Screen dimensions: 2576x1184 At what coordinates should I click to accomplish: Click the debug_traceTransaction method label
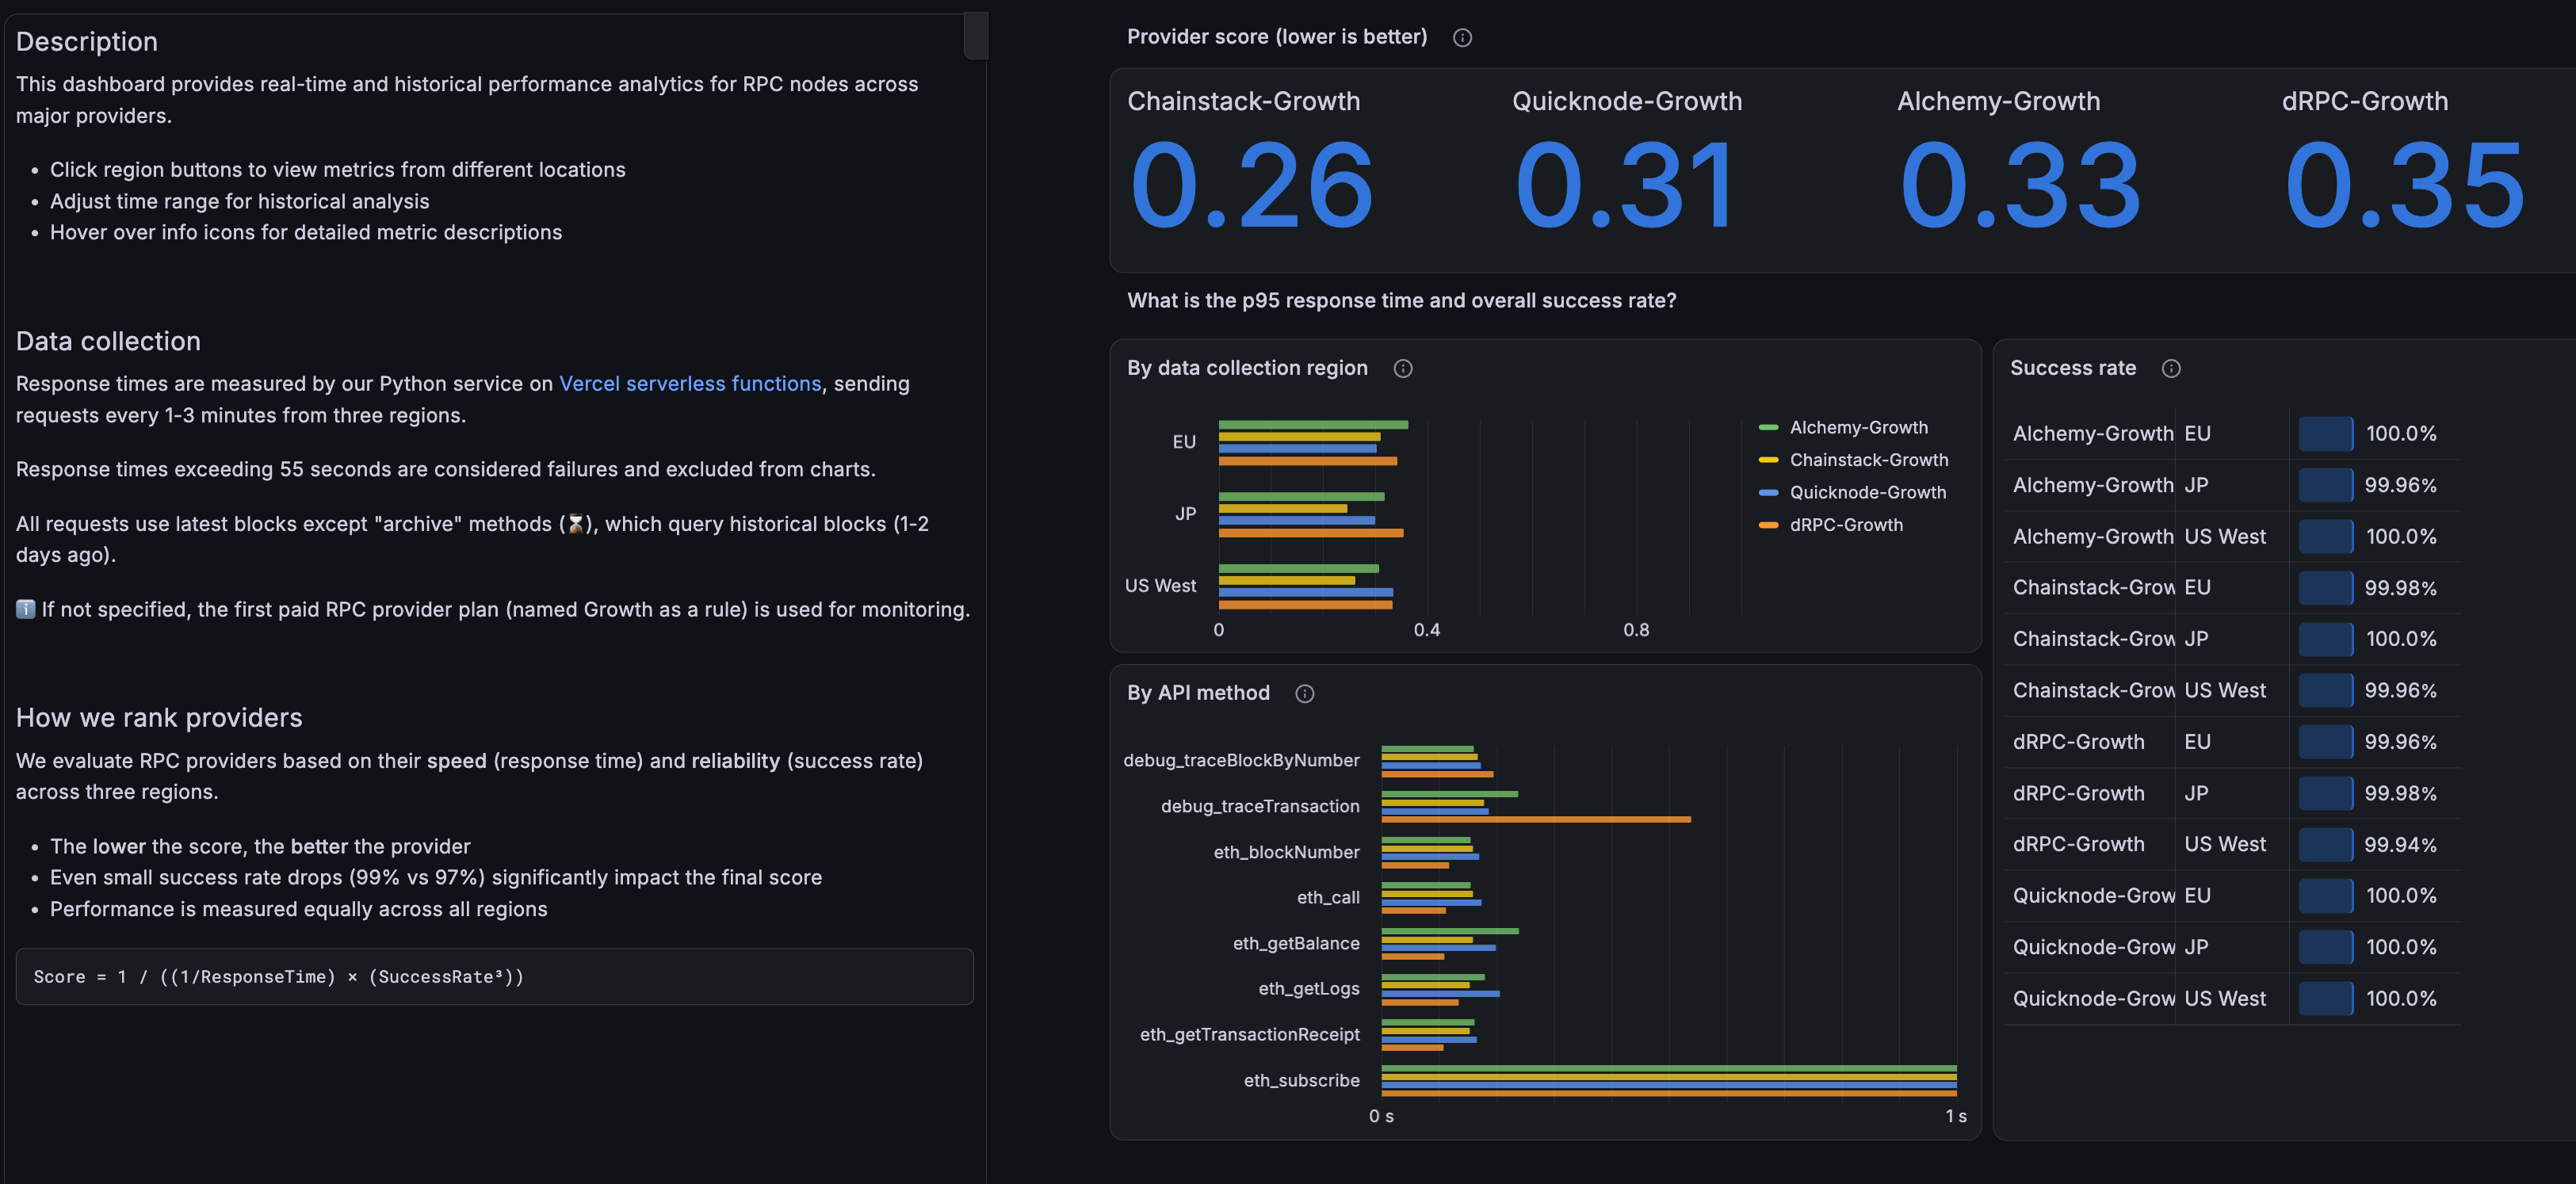coord(1260,807)
